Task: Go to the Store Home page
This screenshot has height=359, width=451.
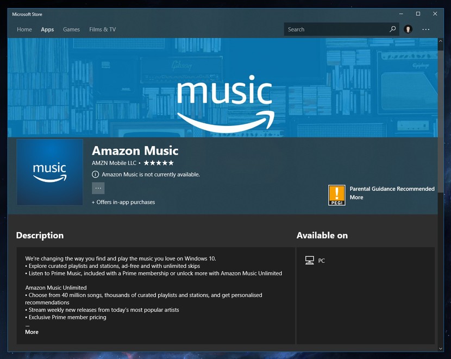Action: coord(24,29)
